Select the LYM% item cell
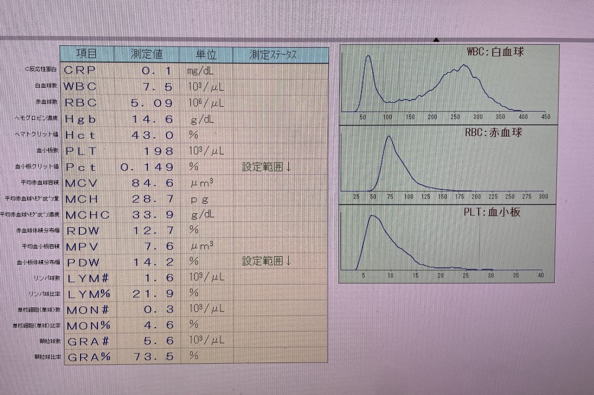Screen dimensions: 594x395 pos(90,294)
